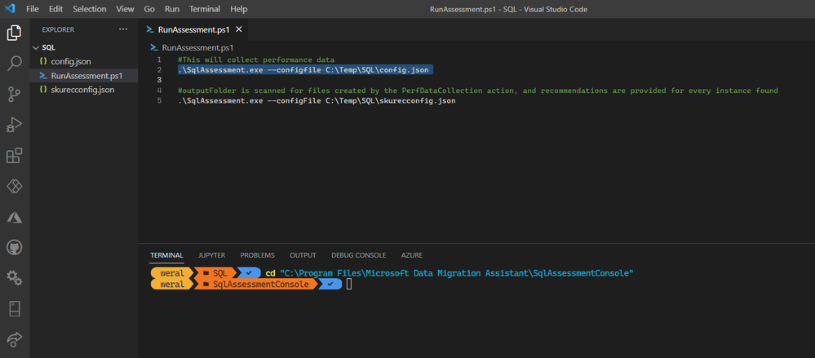The image size is (815, 358).
Task: Switch to the OUTPUT panel tab
Action: [x=303, y=255]
